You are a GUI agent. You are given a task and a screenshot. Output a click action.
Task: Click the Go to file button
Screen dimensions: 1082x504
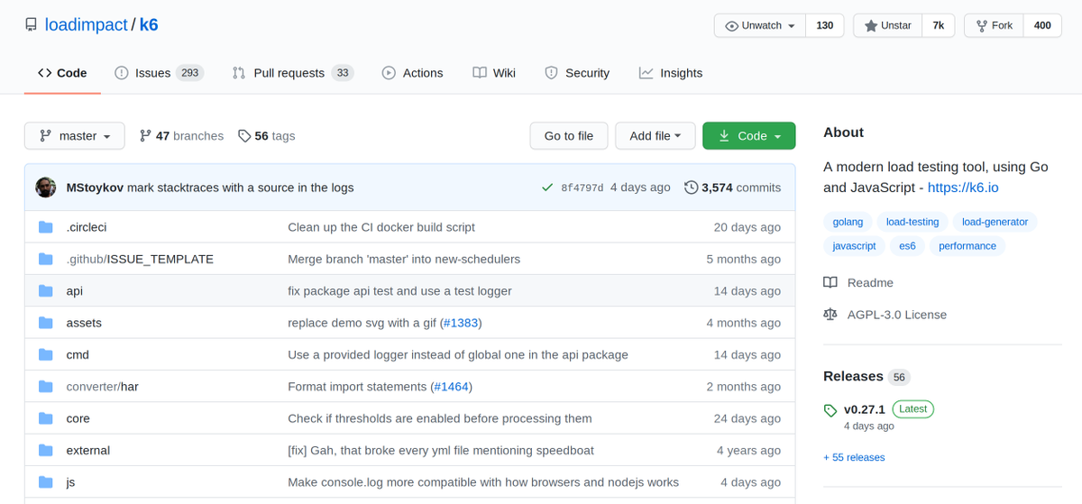point(569,136)
